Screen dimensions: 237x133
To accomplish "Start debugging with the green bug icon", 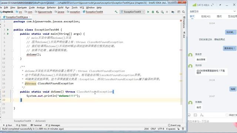I will pyautogui.click(x=153, y=12).
